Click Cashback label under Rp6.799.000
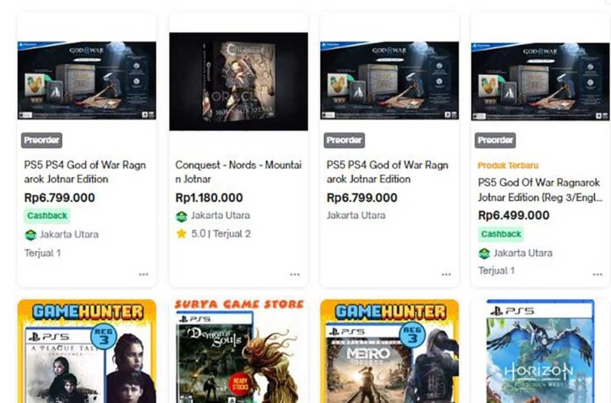The image size is (611, 403). click(48, 215)
